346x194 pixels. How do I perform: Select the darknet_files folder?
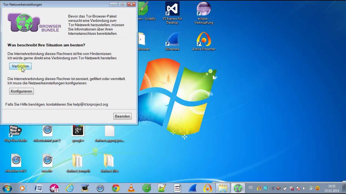[109, 163]
